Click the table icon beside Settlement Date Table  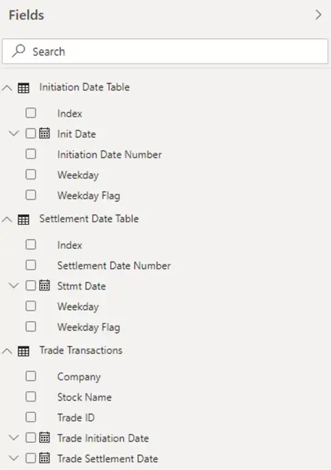(x=23, y=220)
